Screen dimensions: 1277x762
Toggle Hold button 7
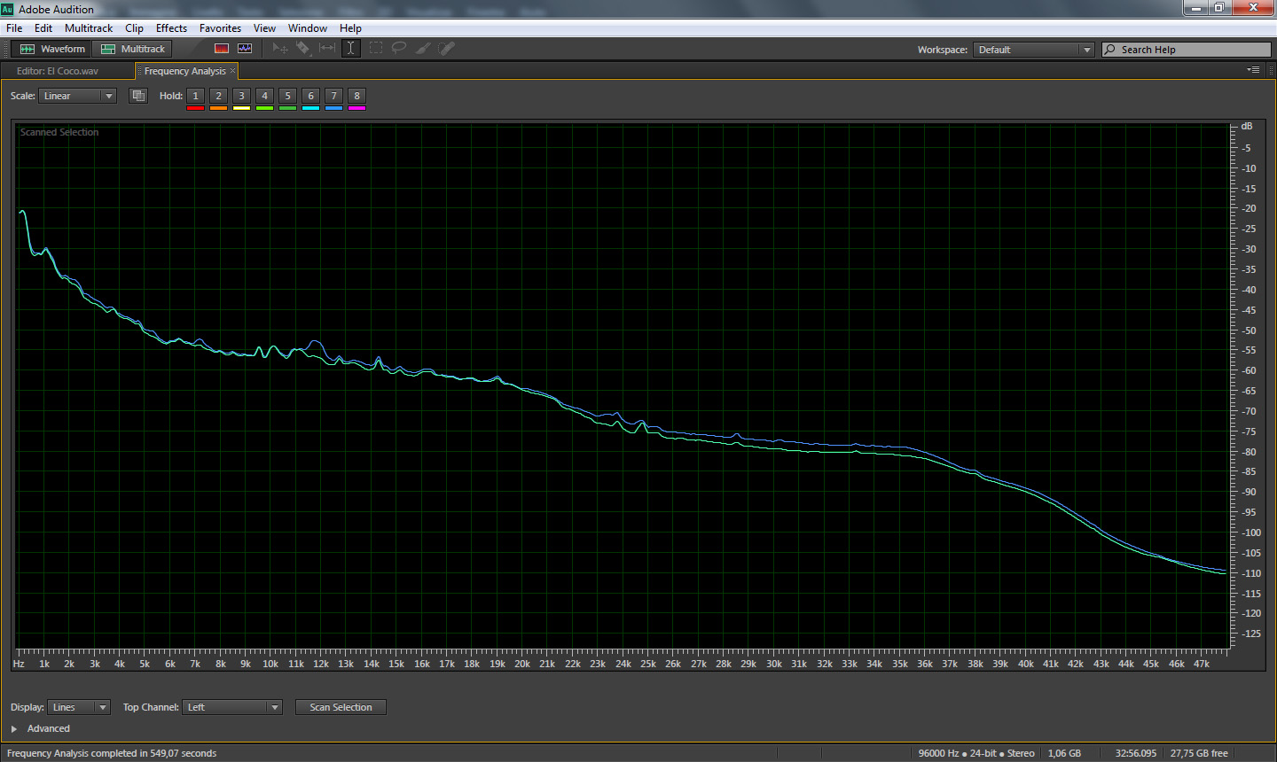tap(334, 96)
